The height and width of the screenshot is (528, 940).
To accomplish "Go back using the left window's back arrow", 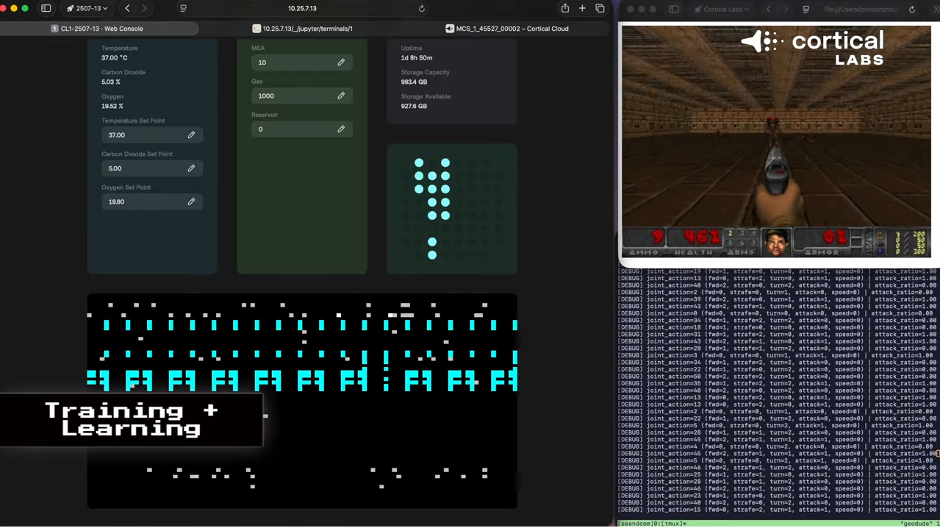I will pyautogui.click(x=127, y=9).
